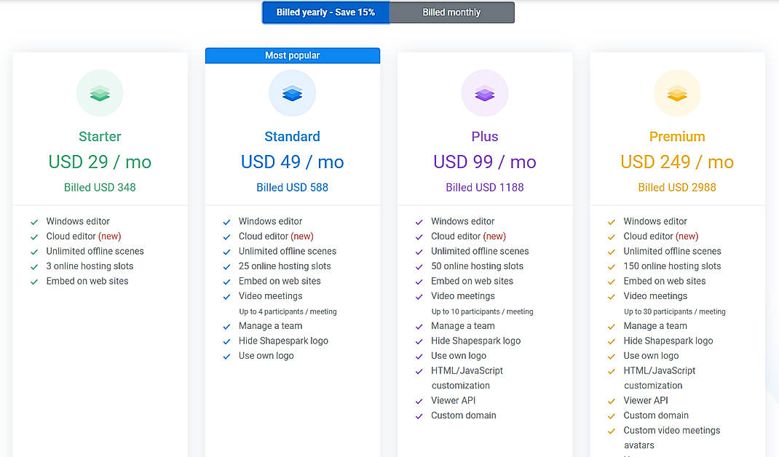Click Standard Manage a team feature

coord(270,326)
